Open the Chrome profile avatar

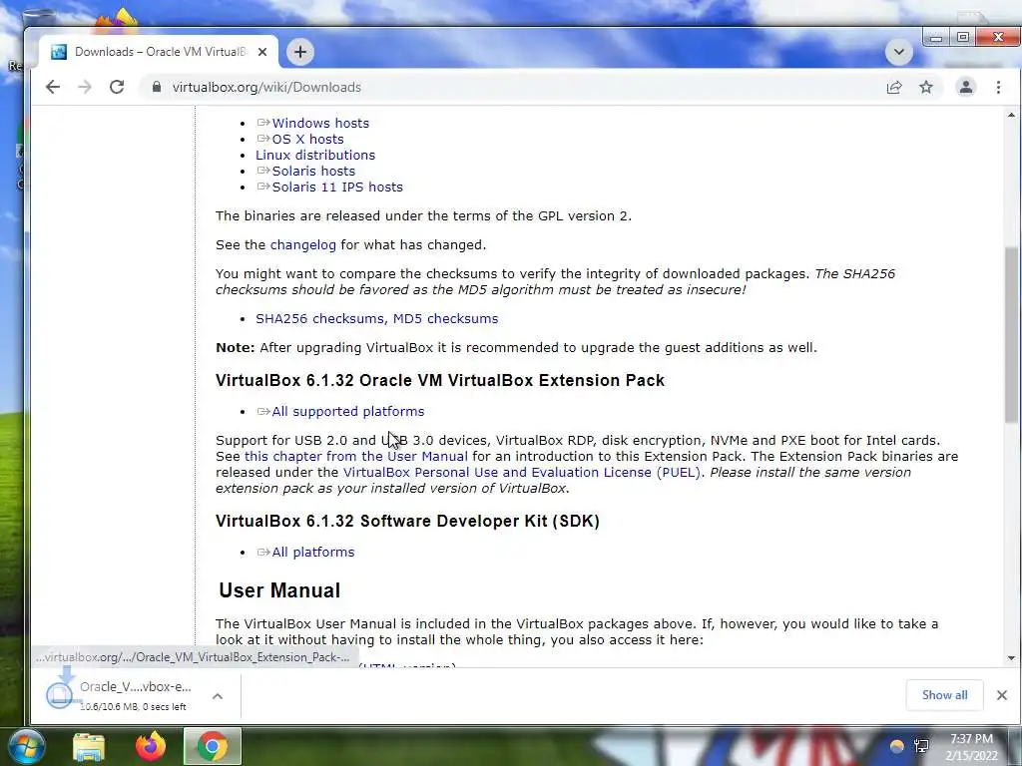(x=966, y=87)
